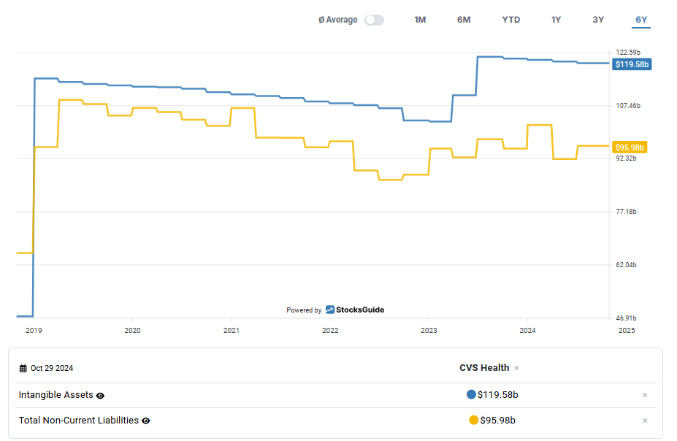Click the 2023 x-axis label
Image resolution: width=677 pixels, height=441 pixels.
[x=429, y=331]
